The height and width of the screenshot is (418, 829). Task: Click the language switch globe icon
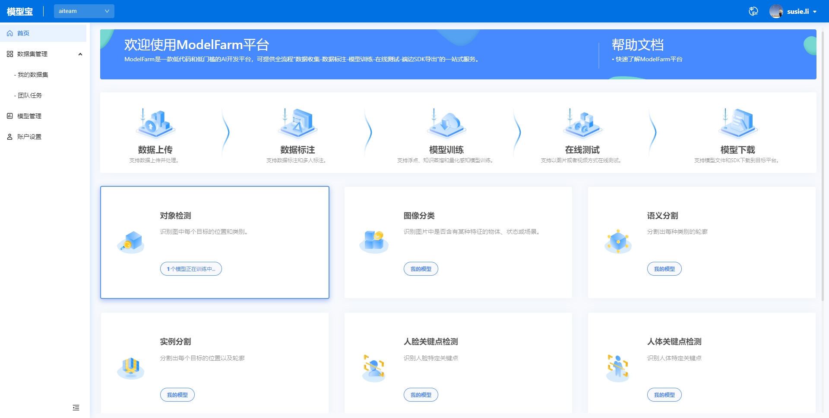pyautogui.click(x=753, y=11)
